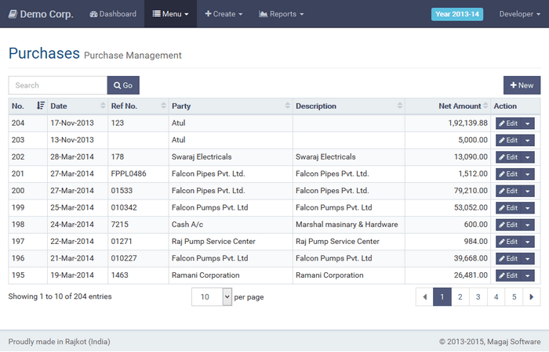Jump to page 3 of results
This screenshot has height=352, width=549.
pos(478,297)
